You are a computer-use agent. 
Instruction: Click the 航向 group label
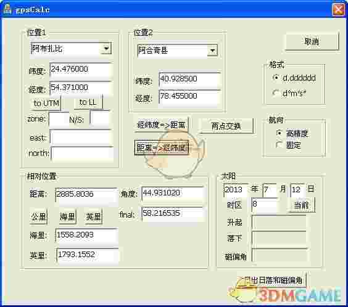click(x=276, y=120)
